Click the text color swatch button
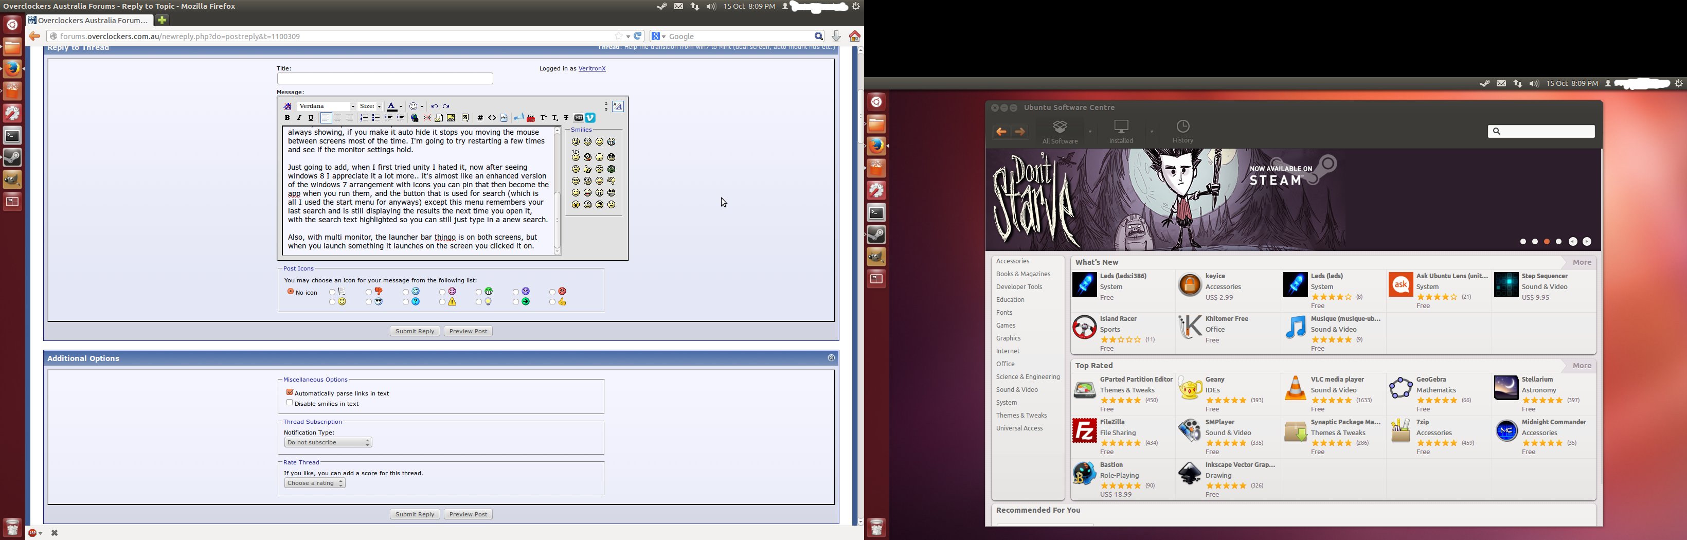This screenshot has height=540, width=1687. coord(391,106)
